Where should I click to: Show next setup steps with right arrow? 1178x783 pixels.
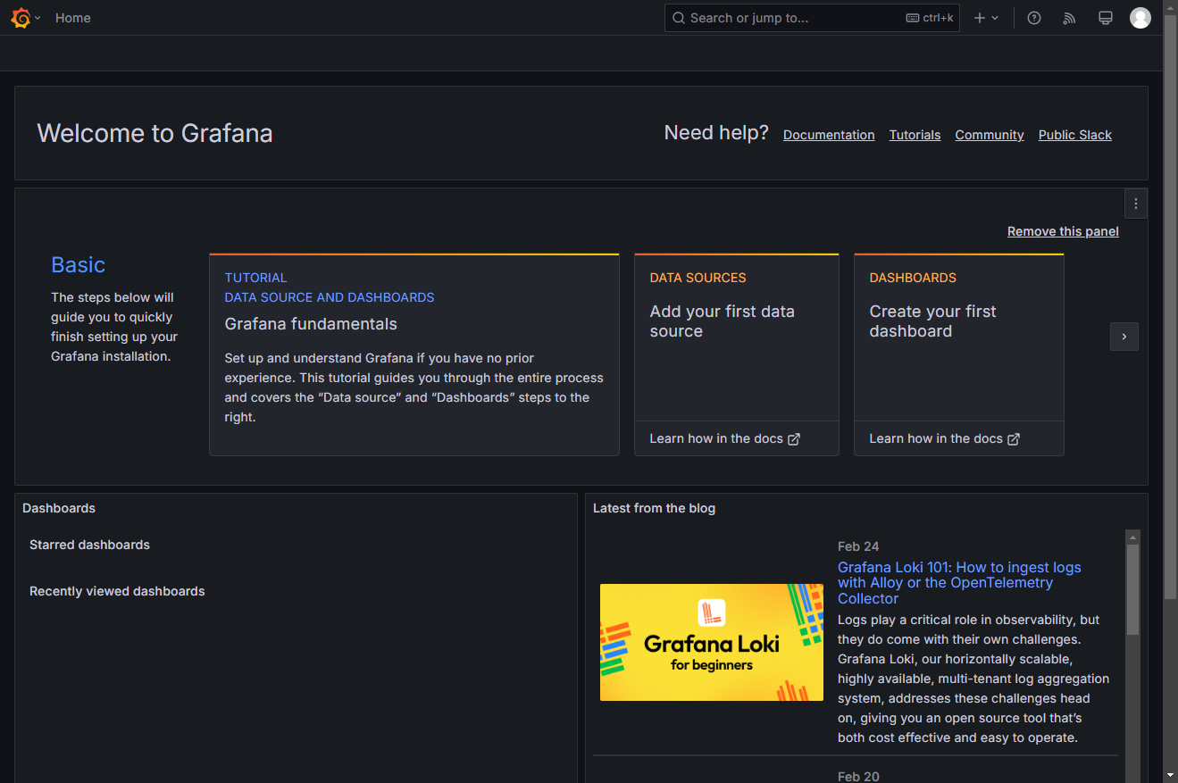1124,337
